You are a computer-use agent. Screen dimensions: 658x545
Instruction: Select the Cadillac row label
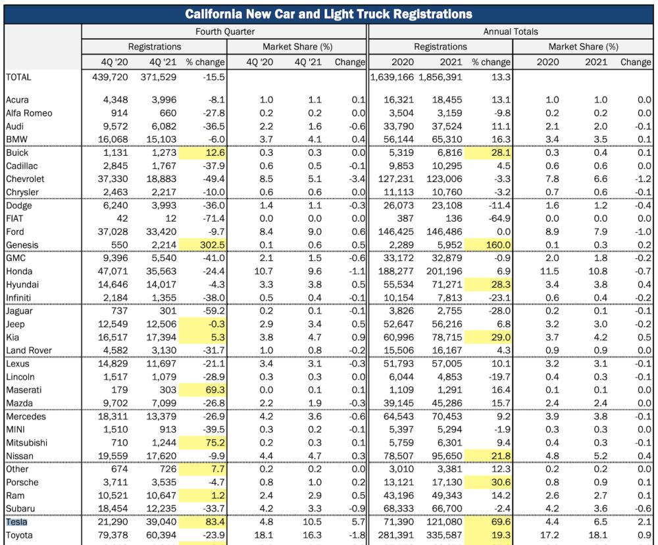tap(22, 166)
